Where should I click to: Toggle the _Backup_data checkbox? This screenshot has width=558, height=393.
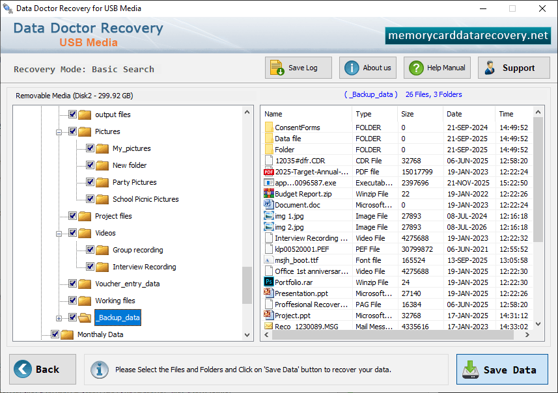tap(72, 318)
